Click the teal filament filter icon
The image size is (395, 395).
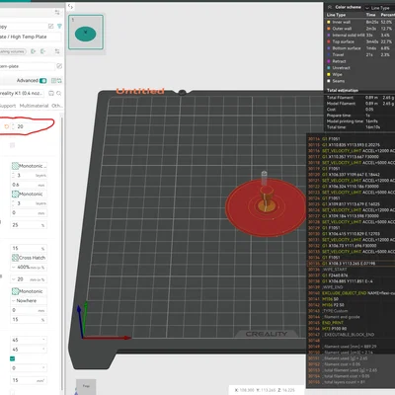coord(59,26)
